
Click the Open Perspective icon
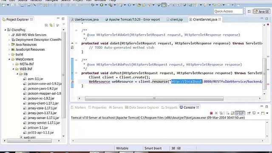[x=249, y=11]
